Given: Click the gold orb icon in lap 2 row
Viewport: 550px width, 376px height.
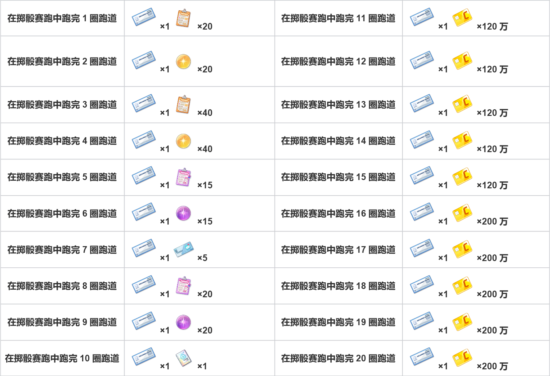Looking at the screenshot, I should tap(183, 61).
